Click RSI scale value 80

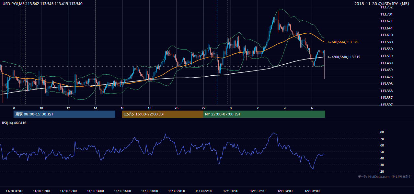pos(382,132)
